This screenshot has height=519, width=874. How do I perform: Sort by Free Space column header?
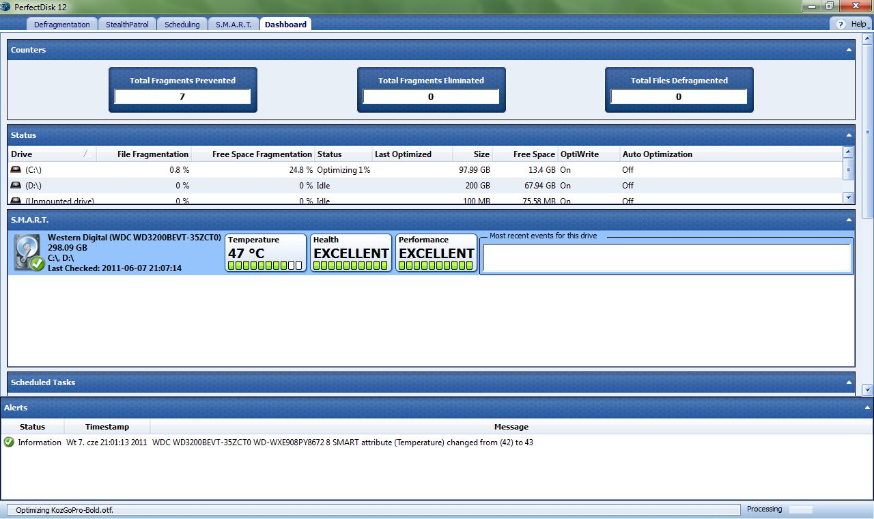pyautogui.click(x=525, y=154)
